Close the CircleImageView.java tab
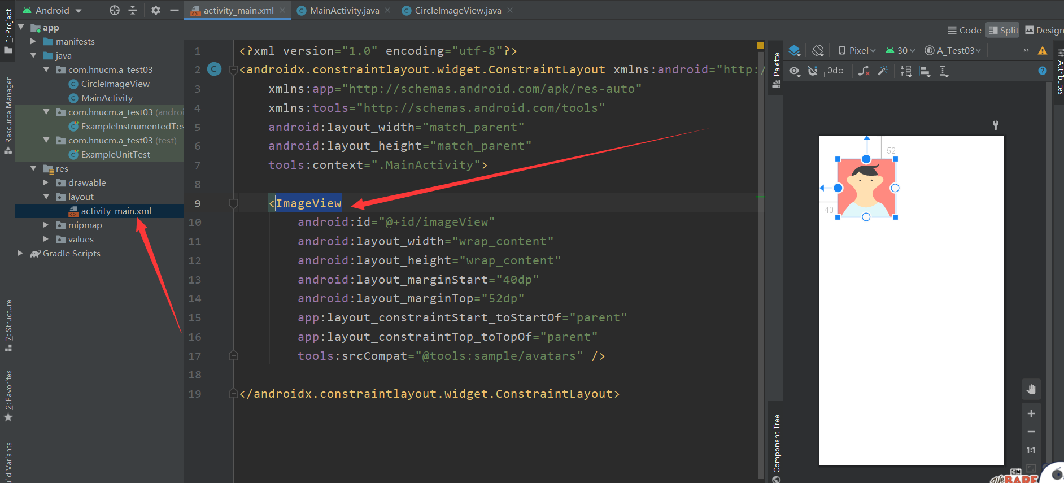 (510, 10)
